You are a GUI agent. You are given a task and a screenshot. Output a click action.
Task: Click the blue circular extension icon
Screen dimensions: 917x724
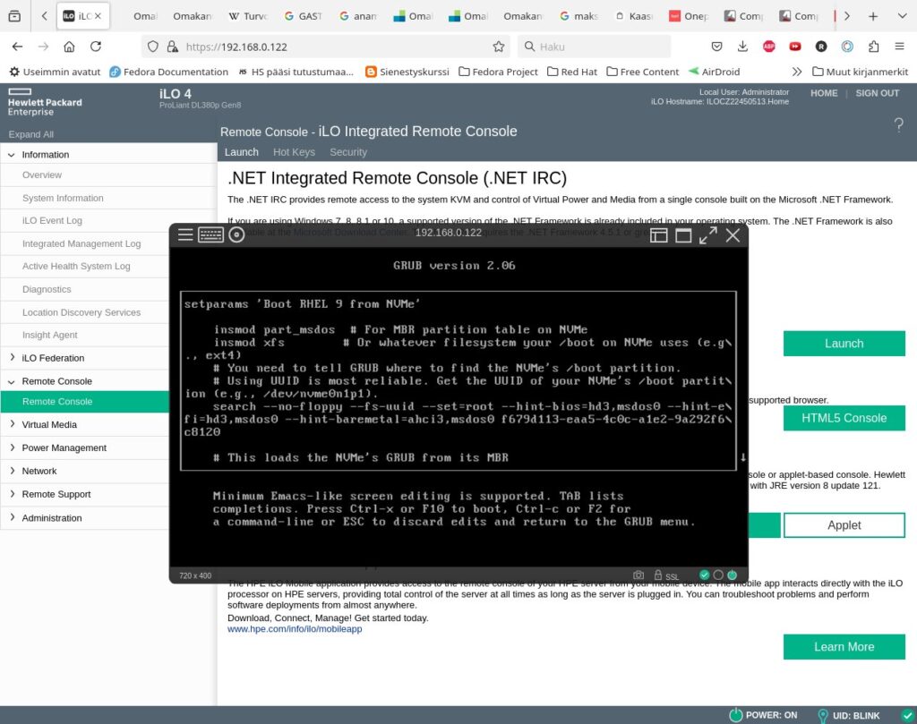point(847,47)
